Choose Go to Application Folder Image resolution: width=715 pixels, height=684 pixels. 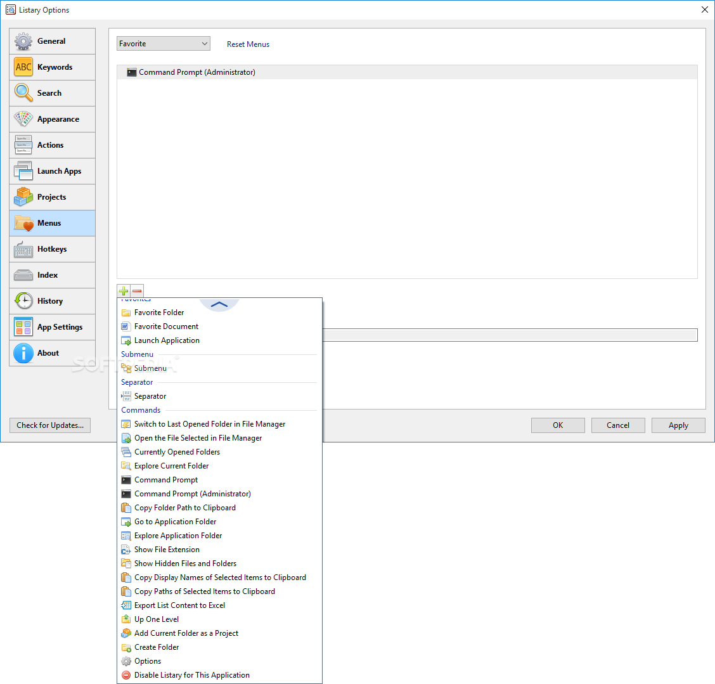(x=219, y=522)
